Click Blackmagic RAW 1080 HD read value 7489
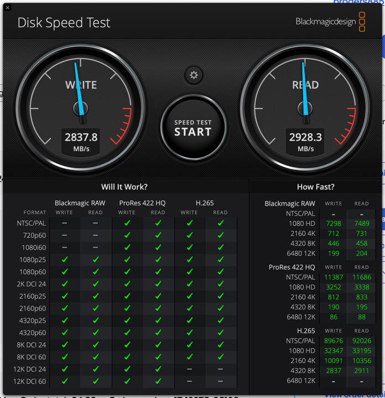 click(362, 224)
